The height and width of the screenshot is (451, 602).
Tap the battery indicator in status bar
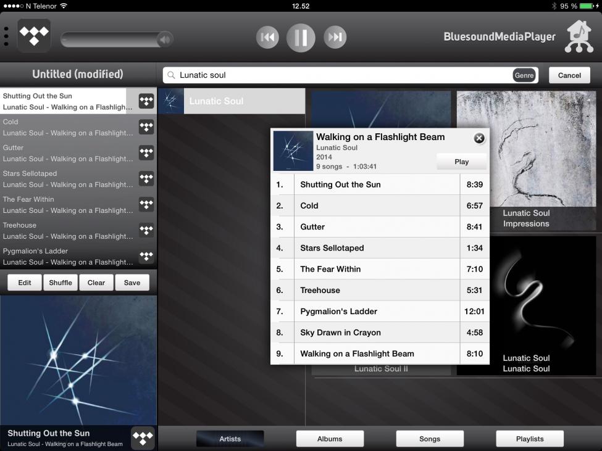(x=587, y=6)
